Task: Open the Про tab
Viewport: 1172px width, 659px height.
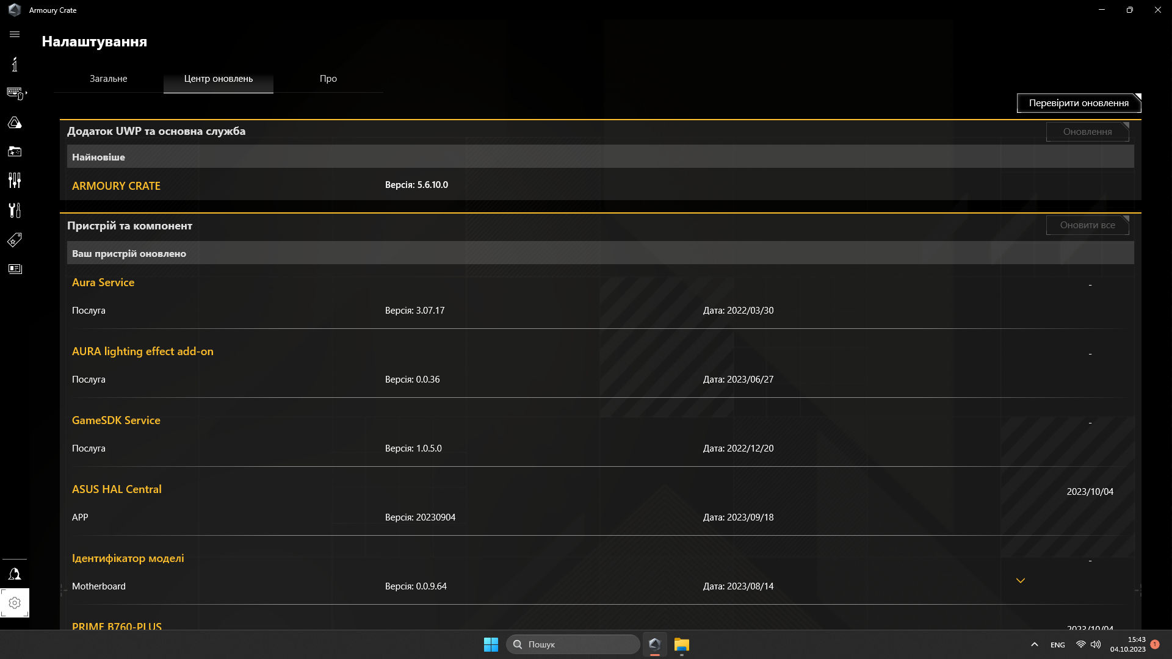Action: pos(328,79)
